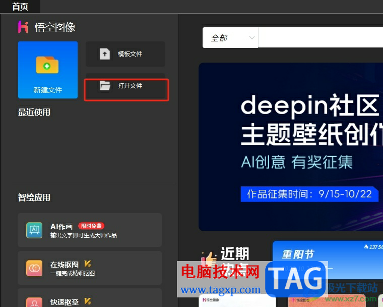Click the 悟空图像 logo icon
383x307 pixels.
pyautogui.click(x=23, y=27)
